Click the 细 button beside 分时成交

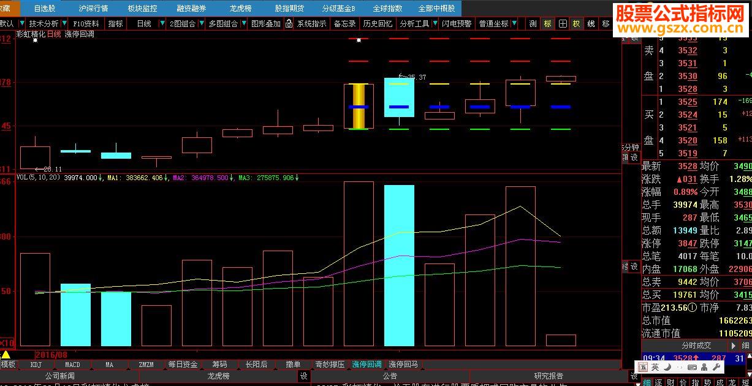[x=746, y=346]
